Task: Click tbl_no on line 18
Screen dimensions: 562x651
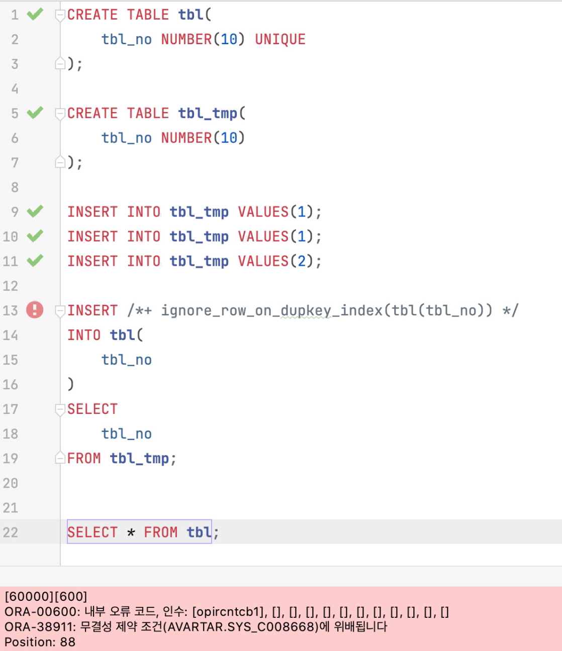Action: [x=127, y=434]
